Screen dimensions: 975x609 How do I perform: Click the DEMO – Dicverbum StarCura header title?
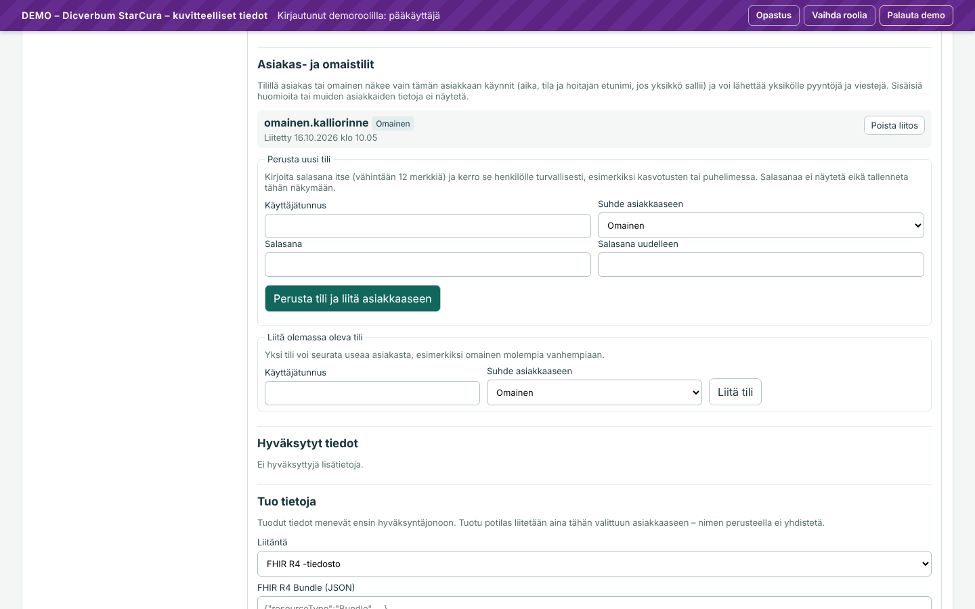(x=144, y=16)
